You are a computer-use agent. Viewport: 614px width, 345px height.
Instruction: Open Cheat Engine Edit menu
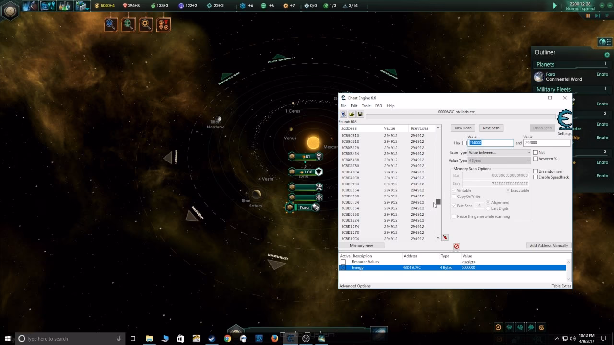(354, 106)
